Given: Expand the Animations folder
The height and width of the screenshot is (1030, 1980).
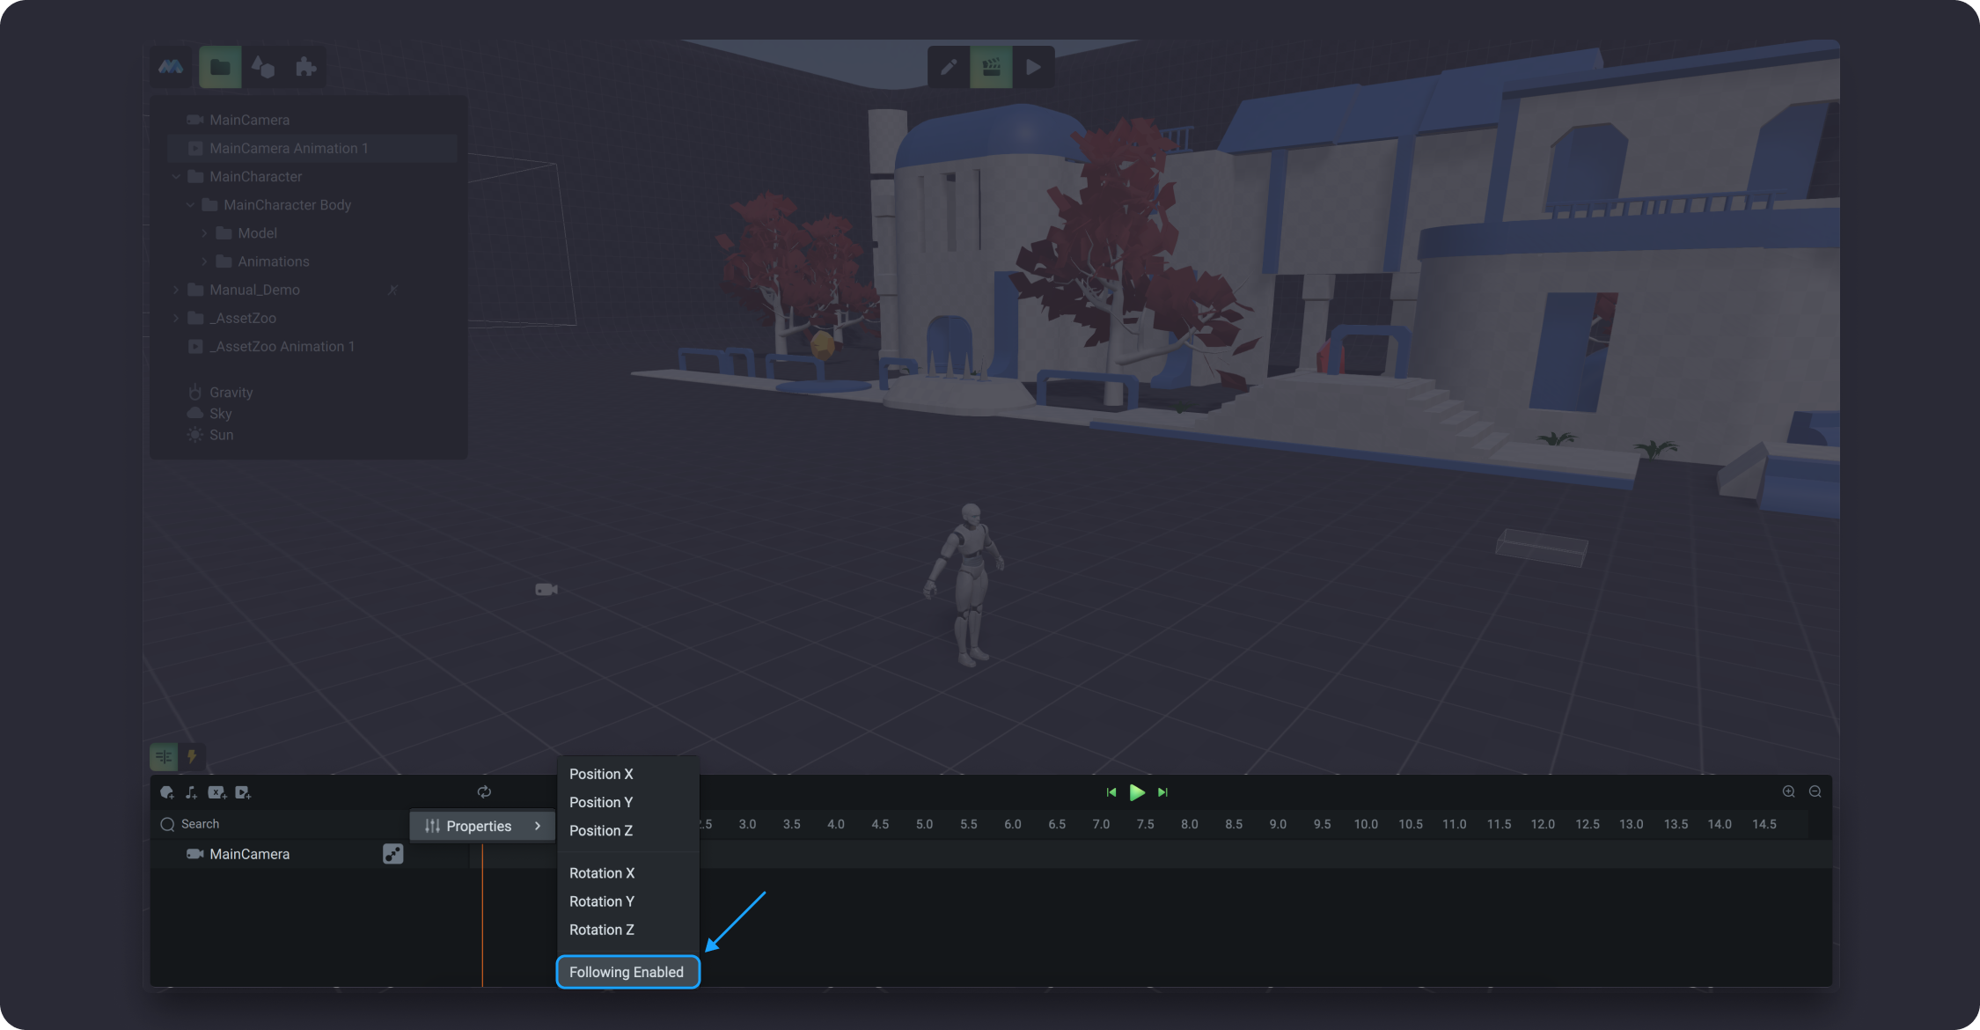Looking at the screenshot, I should click(204, 261).
